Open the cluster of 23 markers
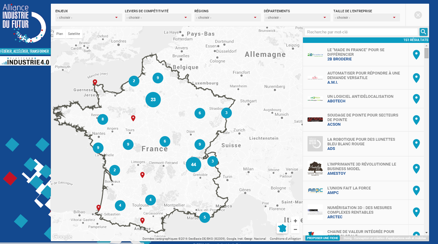The image size is (438, 244). (153, 100)
